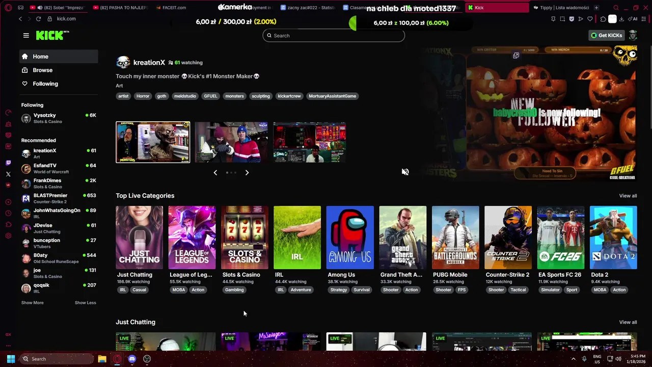Open Vysotzky channel in Following list

pos(59,118)
